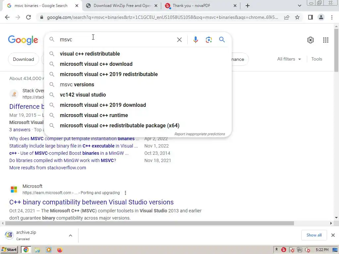Pick the redistributable package (x64) suggestion
The width and height of the screenshot is (339, 254).
[138, 125]
